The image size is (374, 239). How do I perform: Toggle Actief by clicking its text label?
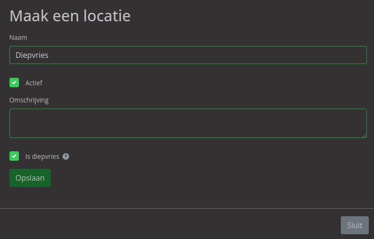[34, 83]
